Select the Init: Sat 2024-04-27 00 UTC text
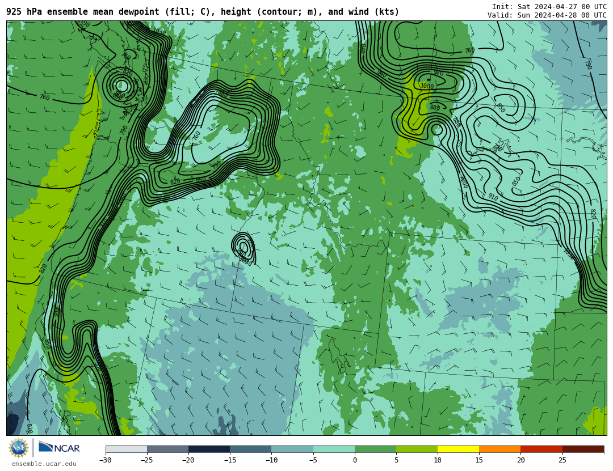This screenshot has height=471, width=613. [549, 7]
